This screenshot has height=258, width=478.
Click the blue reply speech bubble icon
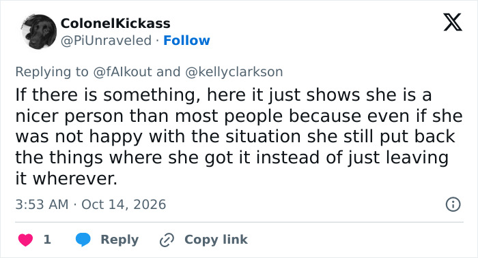point(83,240)
